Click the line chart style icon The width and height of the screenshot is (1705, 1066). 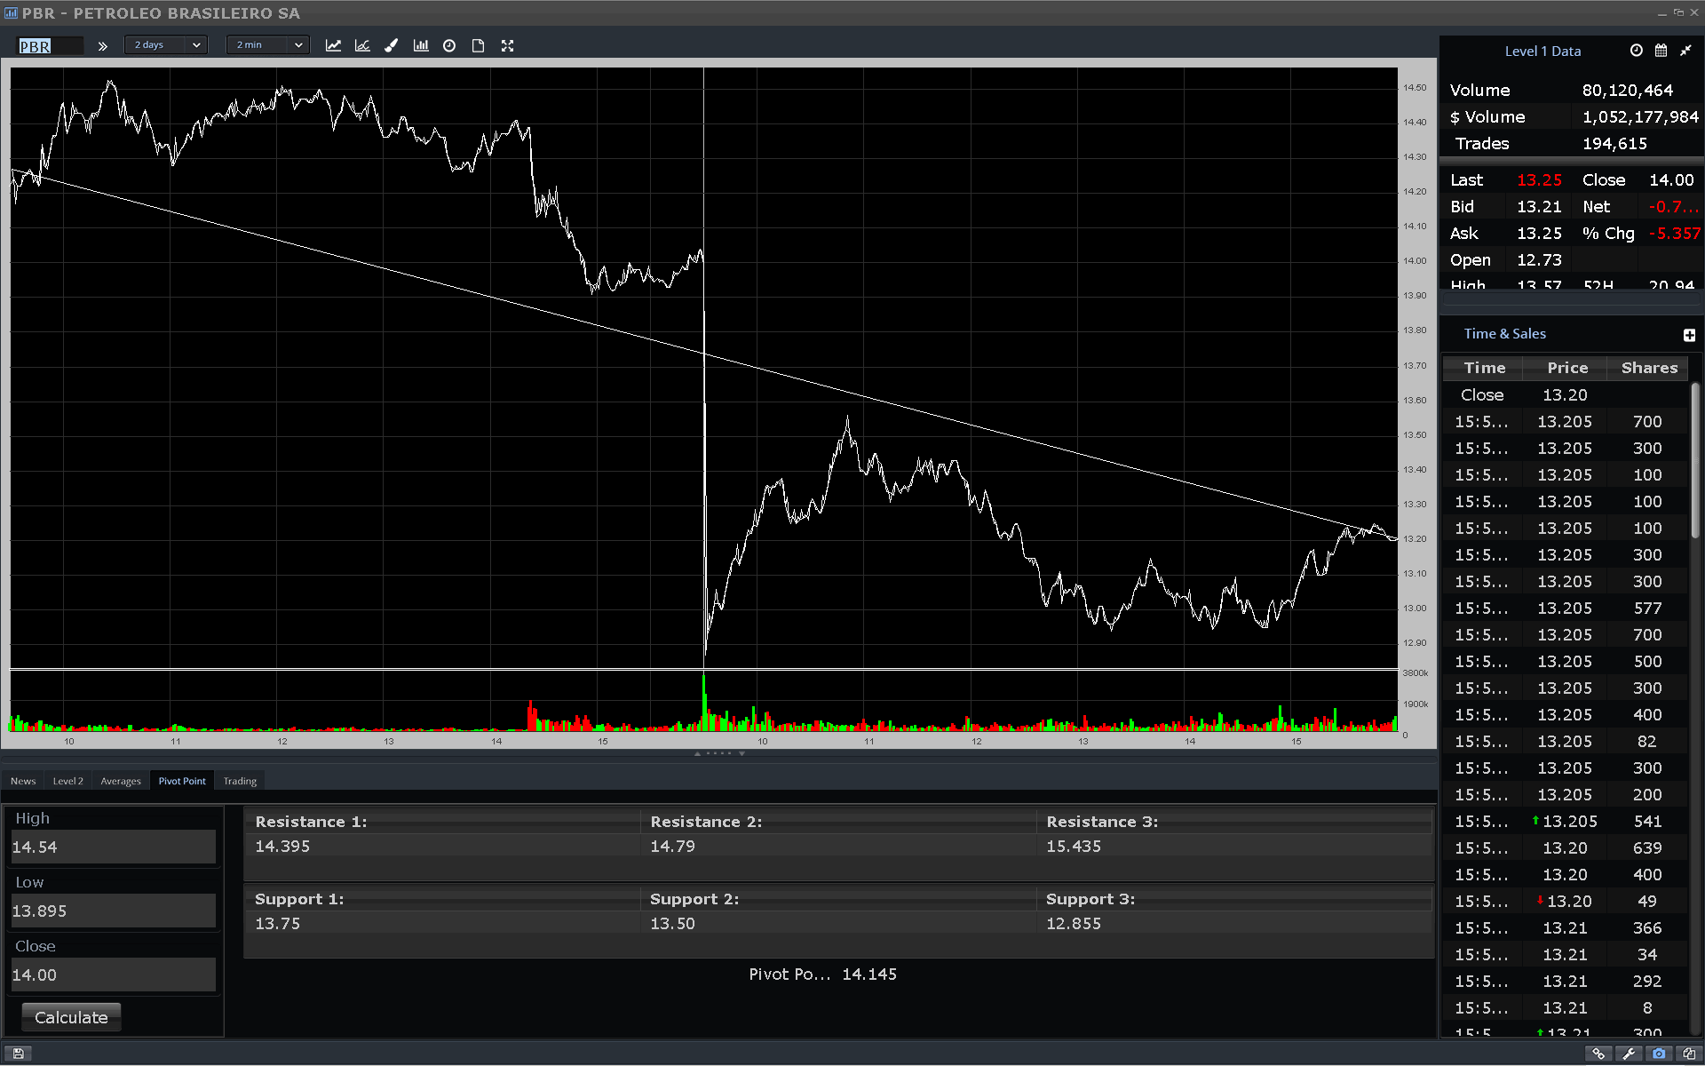[333, 45]
